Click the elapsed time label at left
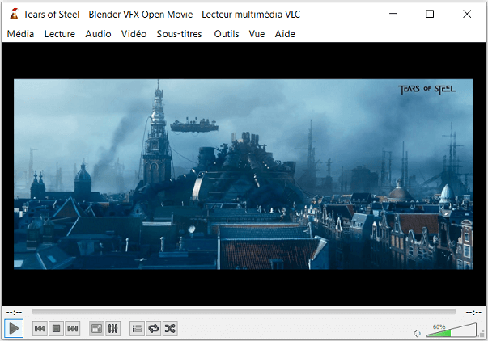The image size is (488, 341). (14, 312)
